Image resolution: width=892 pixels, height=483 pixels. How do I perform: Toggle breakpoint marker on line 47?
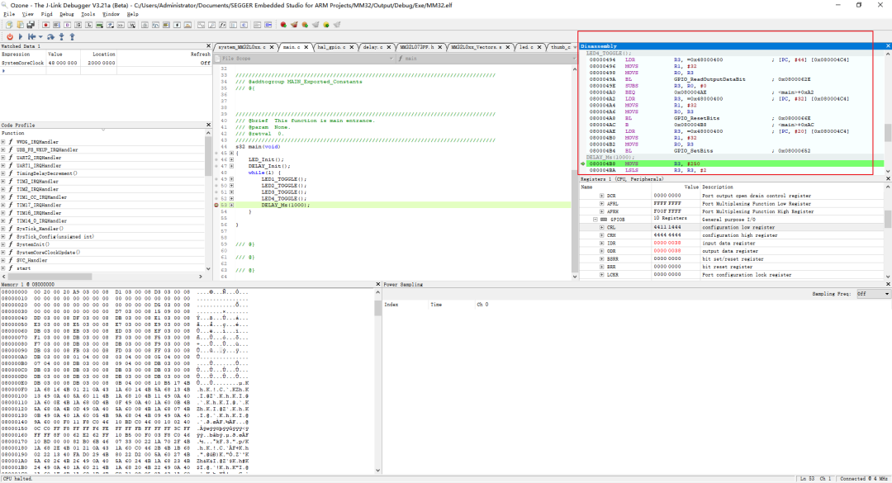[x=216, y=166]
